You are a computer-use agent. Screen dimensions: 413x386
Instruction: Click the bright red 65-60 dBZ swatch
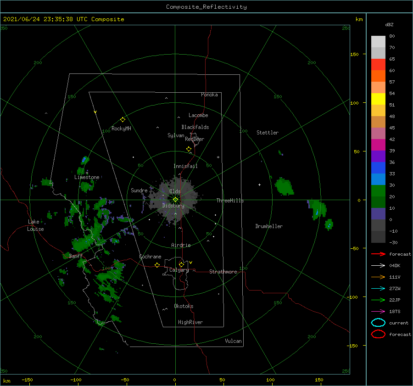(378, 65)
